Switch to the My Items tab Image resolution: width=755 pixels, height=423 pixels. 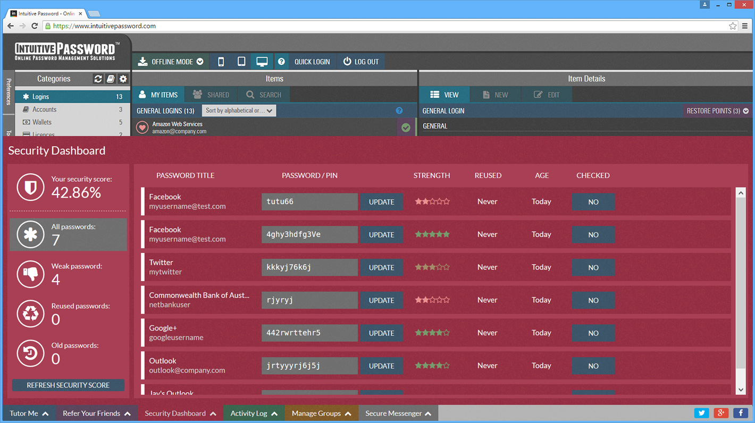click(158, 95)
